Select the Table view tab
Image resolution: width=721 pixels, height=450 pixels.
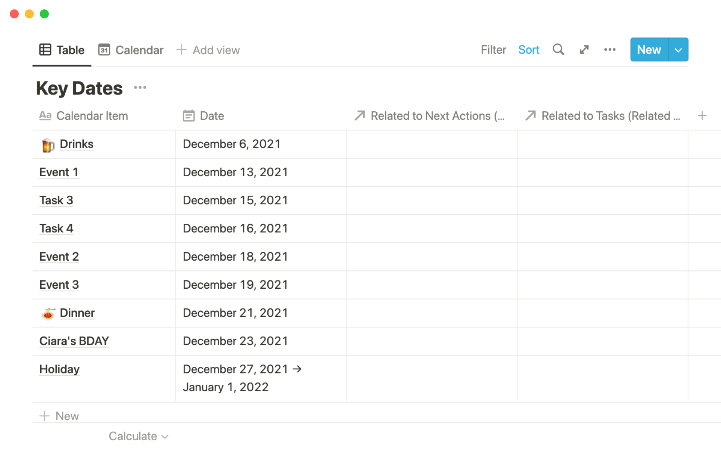62,50
